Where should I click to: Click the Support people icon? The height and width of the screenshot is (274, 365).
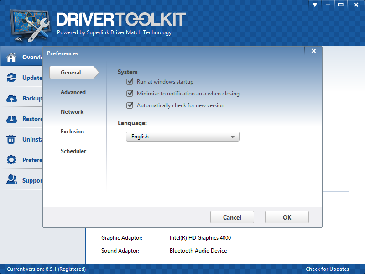click(12, 179)
